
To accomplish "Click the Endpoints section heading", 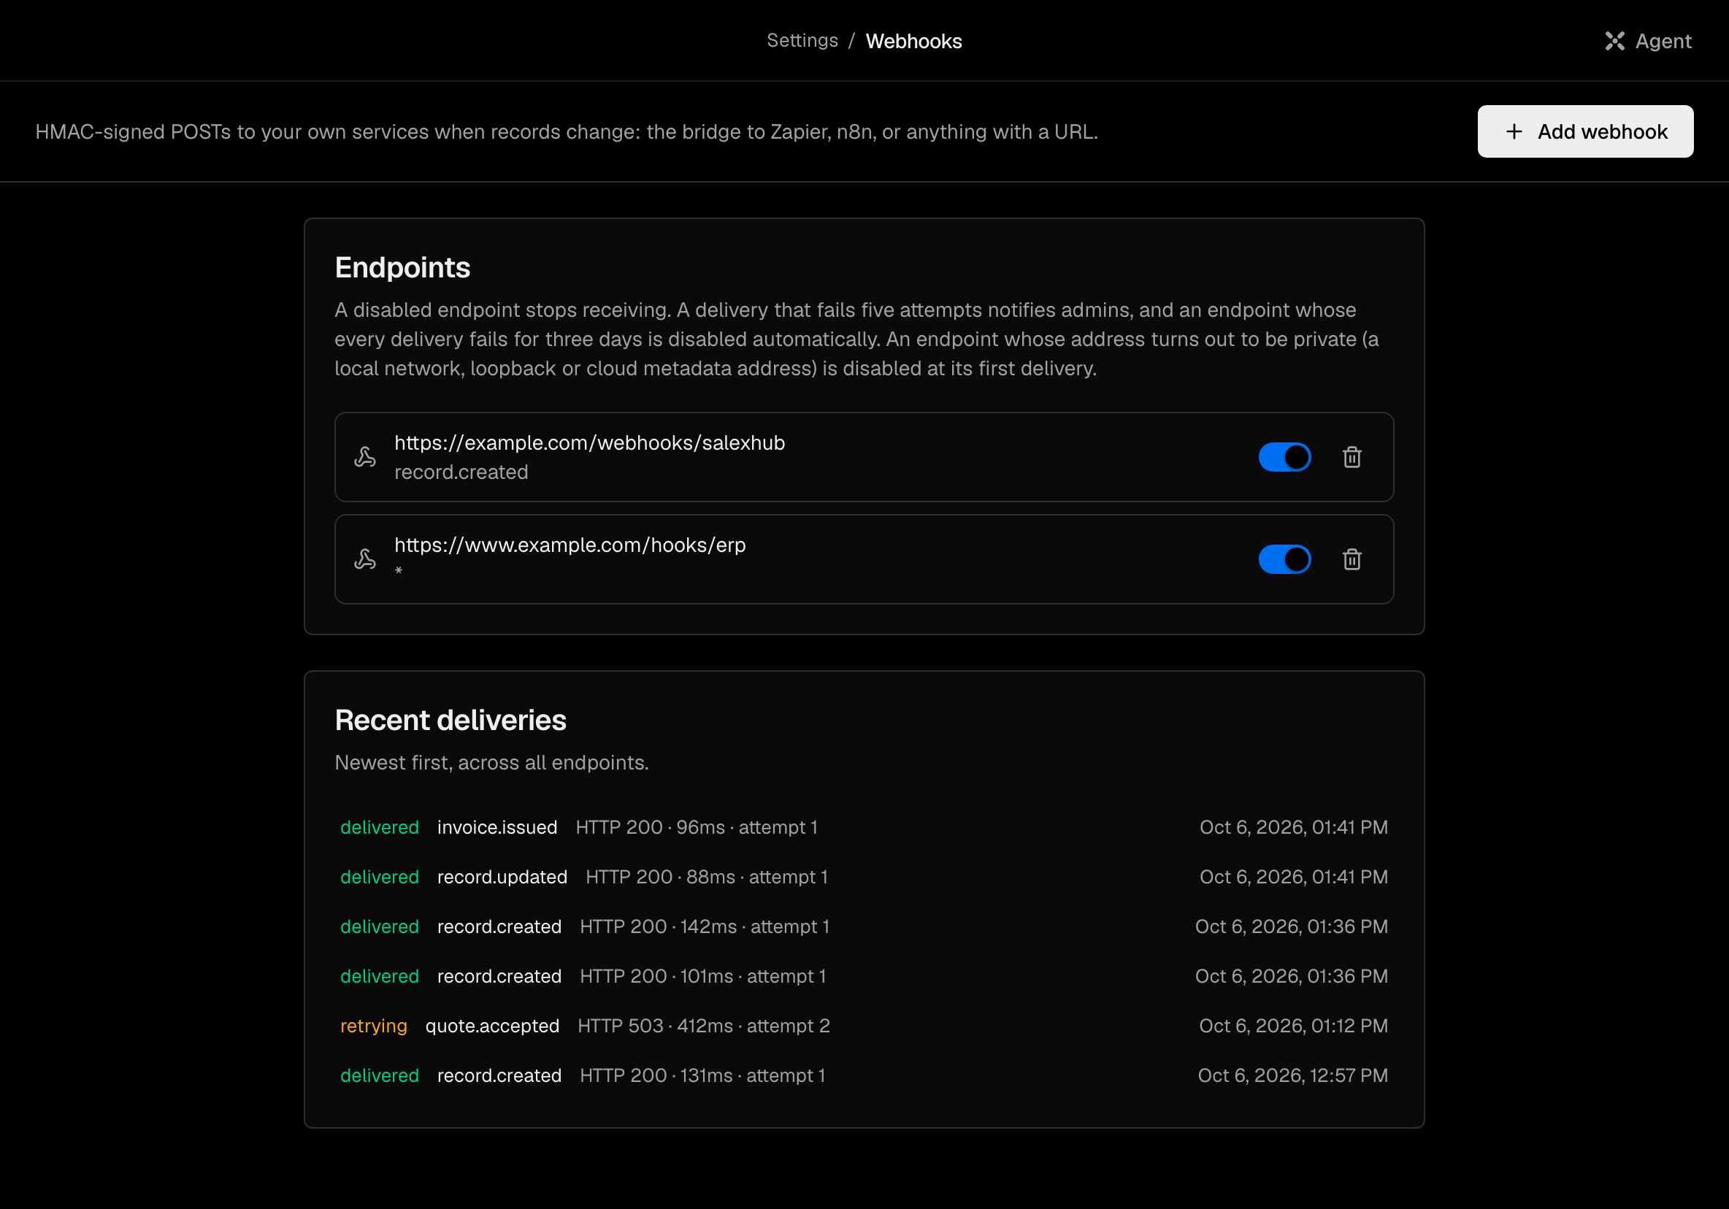I will pos(402,268).
